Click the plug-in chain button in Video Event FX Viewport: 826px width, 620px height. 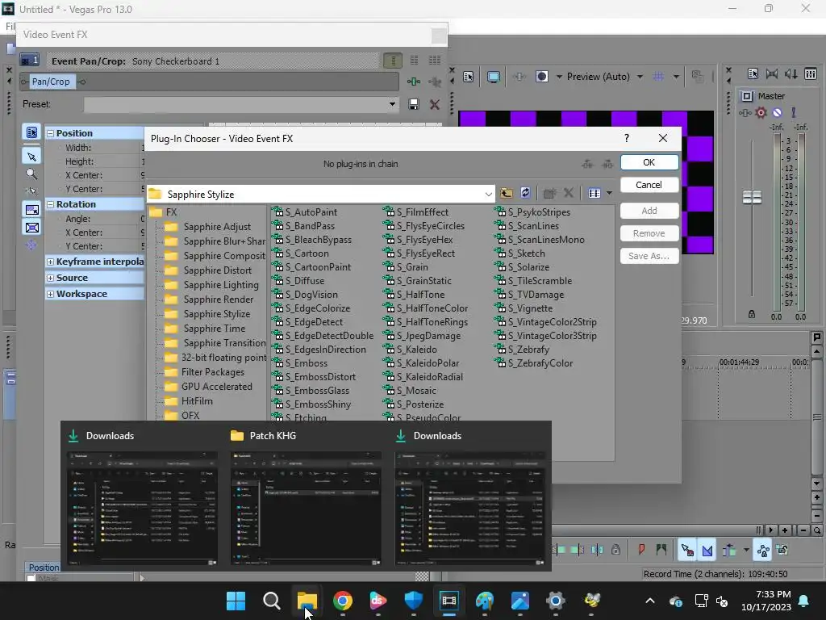click(414, 82)
